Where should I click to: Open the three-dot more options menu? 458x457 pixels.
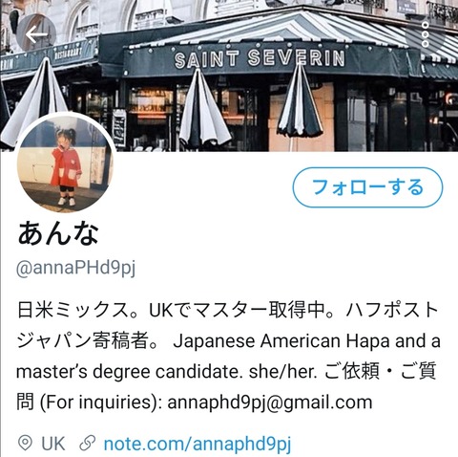(426, 34)
